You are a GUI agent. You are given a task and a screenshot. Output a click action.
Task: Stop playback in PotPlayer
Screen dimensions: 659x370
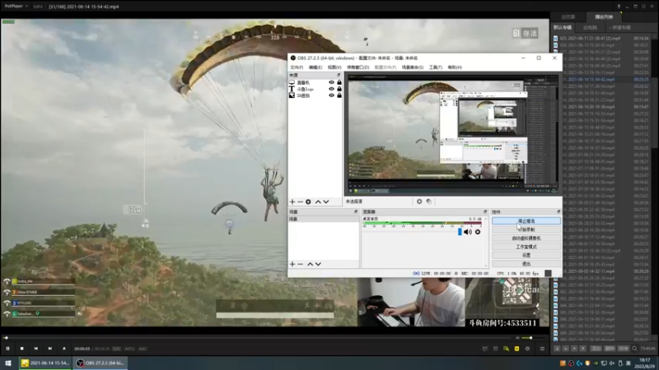click(22, 349)
